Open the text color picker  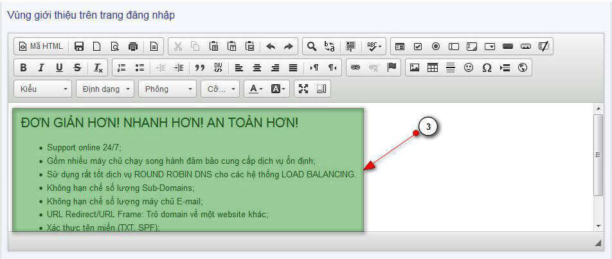(x=256, y=89)
